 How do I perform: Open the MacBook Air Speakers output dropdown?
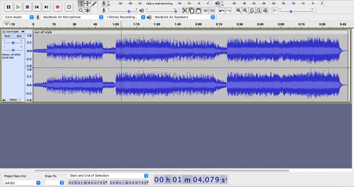click(x=184, y=17)
